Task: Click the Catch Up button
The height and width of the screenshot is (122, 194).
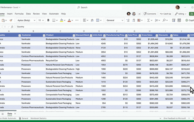Action: point(165,14)
